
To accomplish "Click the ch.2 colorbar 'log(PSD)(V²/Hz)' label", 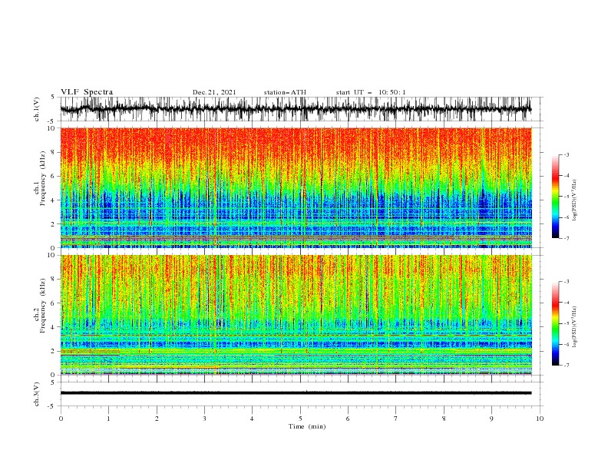I will tap(575, 326).
